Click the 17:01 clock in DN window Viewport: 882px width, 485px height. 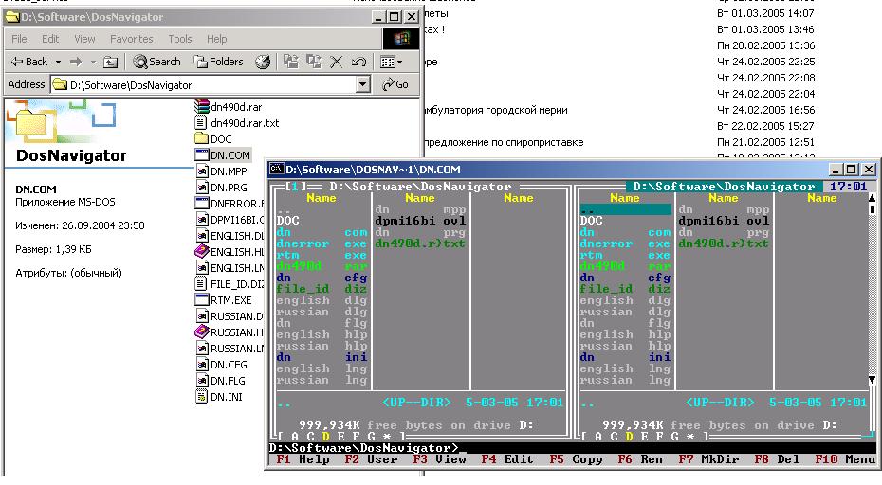click(x=848, y=186)
